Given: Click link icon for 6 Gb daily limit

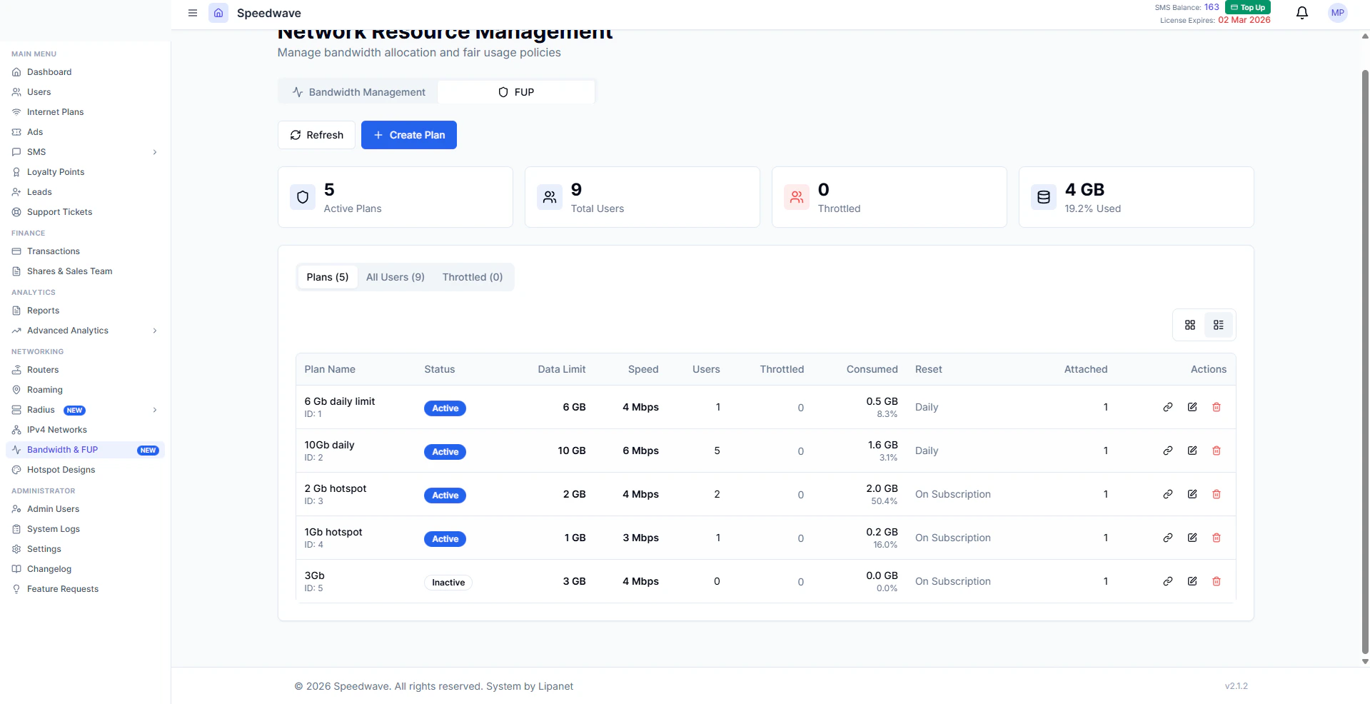Looking at the screenshot, I should (x=1168, y=407).
